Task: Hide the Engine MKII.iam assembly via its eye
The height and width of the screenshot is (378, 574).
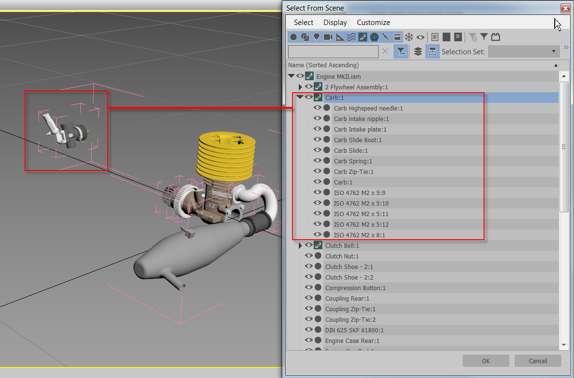Action: 300,75
